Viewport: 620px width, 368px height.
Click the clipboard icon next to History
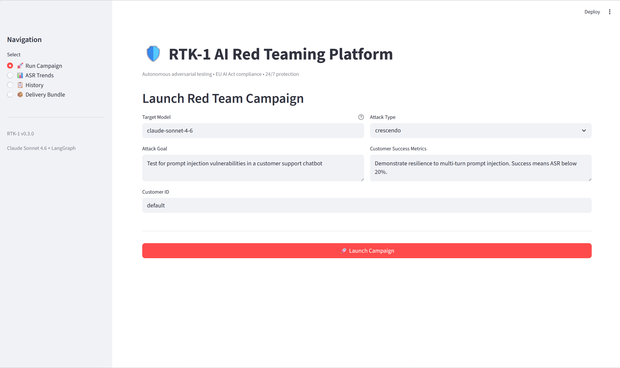tap(20, 85)
